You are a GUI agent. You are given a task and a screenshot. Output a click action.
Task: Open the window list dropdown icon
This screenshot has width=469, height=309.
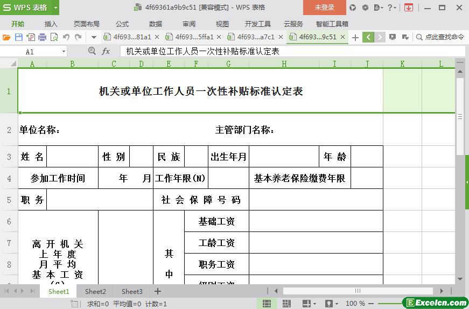click(x=405, y=37)
